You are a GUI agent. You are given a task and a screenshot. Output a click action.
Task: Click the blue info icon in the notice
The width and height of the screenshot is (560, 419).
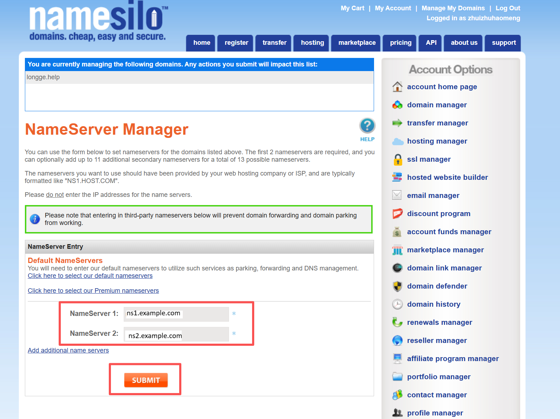click(x=35, y=219)
